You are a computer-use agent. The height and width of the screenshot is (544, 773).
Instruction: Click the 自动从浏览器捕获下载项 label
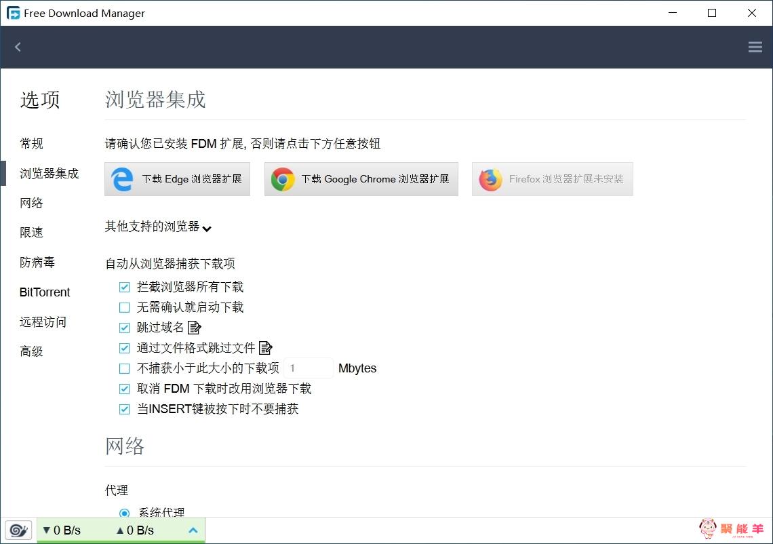[x=170, y=264]
